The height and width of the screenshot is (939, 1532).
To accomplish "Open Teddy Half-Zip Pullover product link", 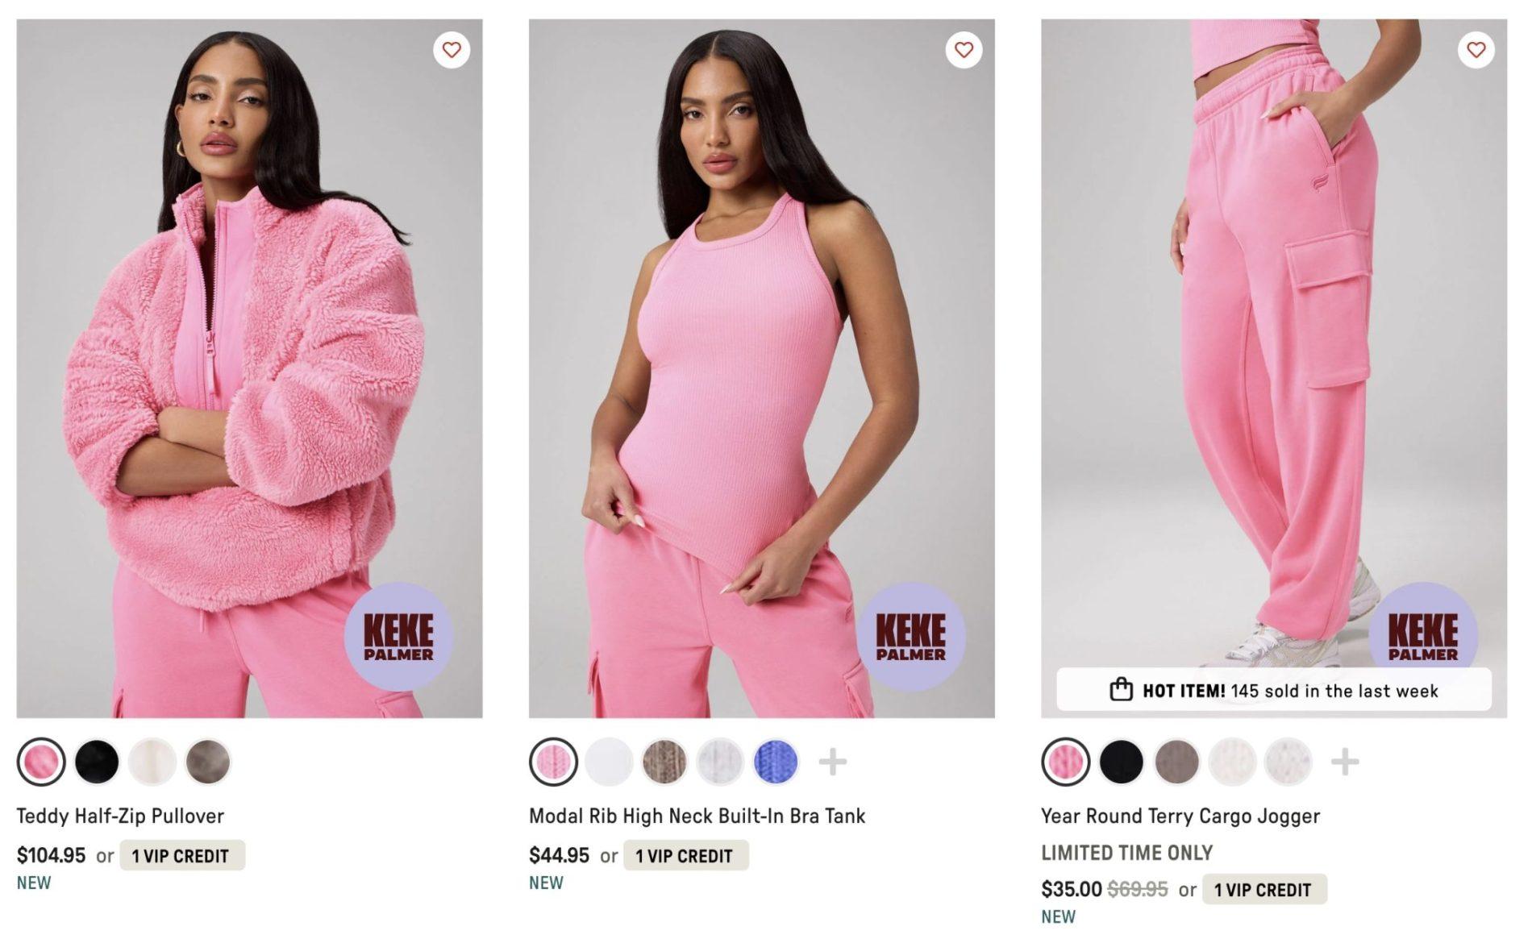I will point(120,816).
